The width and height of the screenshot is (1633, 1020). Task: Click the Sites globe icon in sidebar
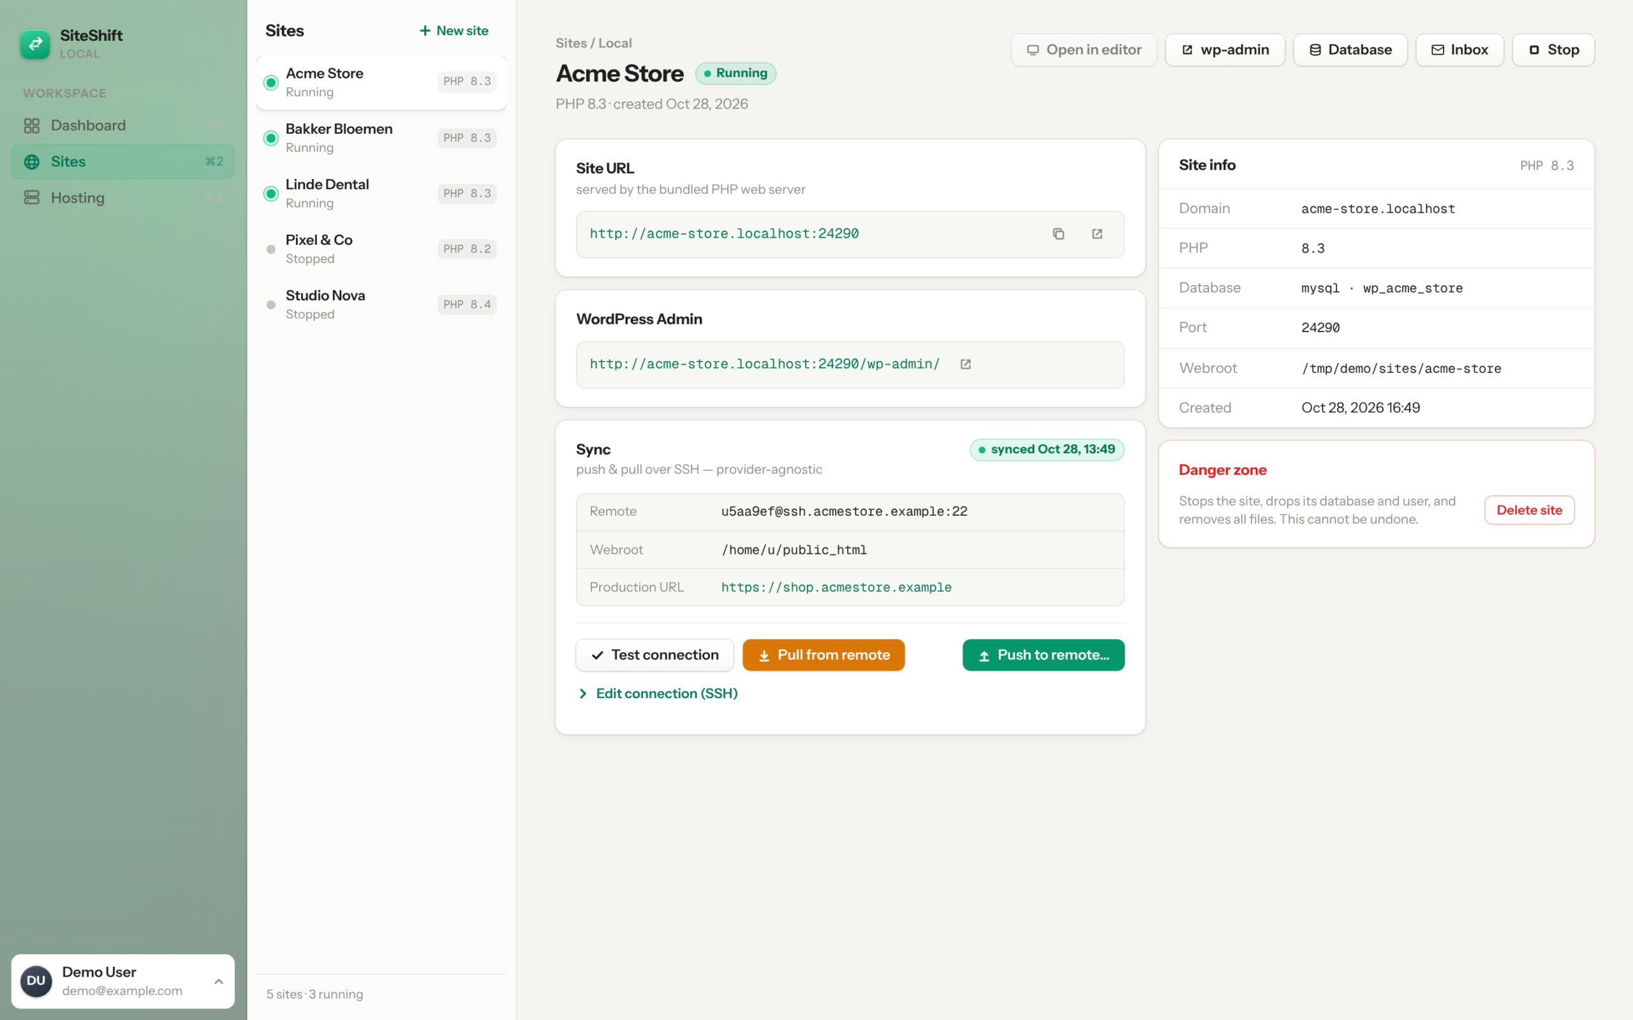32,162
